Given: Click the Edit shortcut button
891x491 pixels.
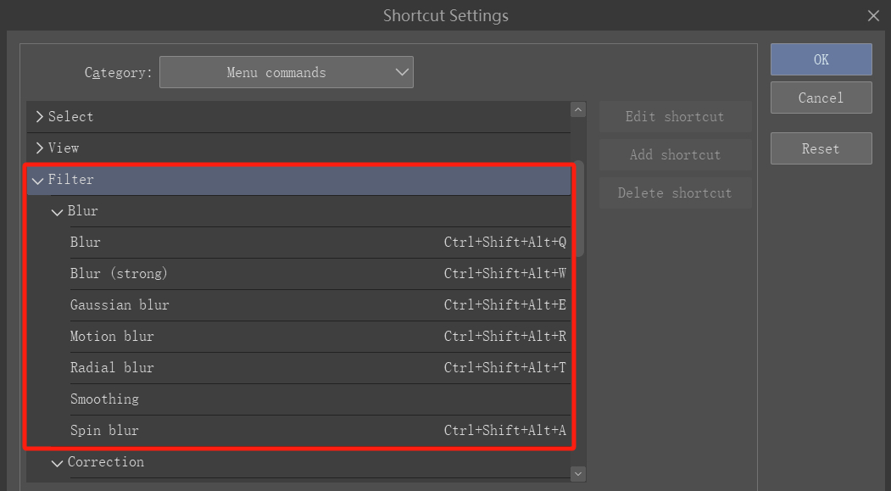Looking at the screenshot, I should pyautogui.click(x=675, y=117).
